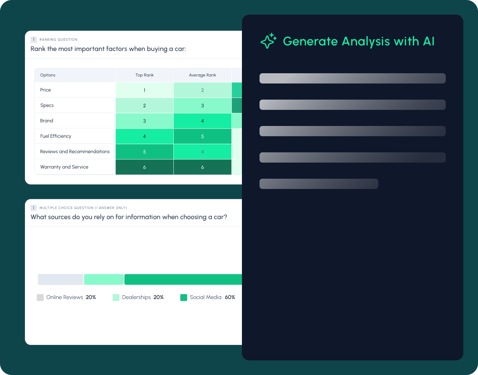Click the green Social Media bar segment

183,279
